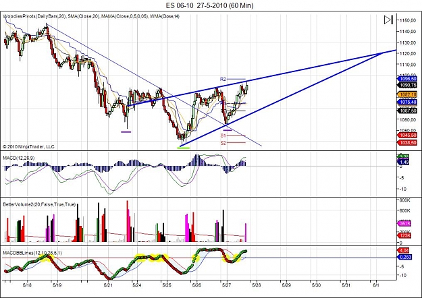The height and width of the screenshot is (298, 422).
Task: Click the 5/26 date axis label
Action: 196,285
